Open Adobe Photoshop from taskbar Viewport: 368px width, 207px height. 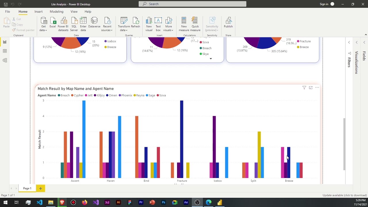point(164,202)
